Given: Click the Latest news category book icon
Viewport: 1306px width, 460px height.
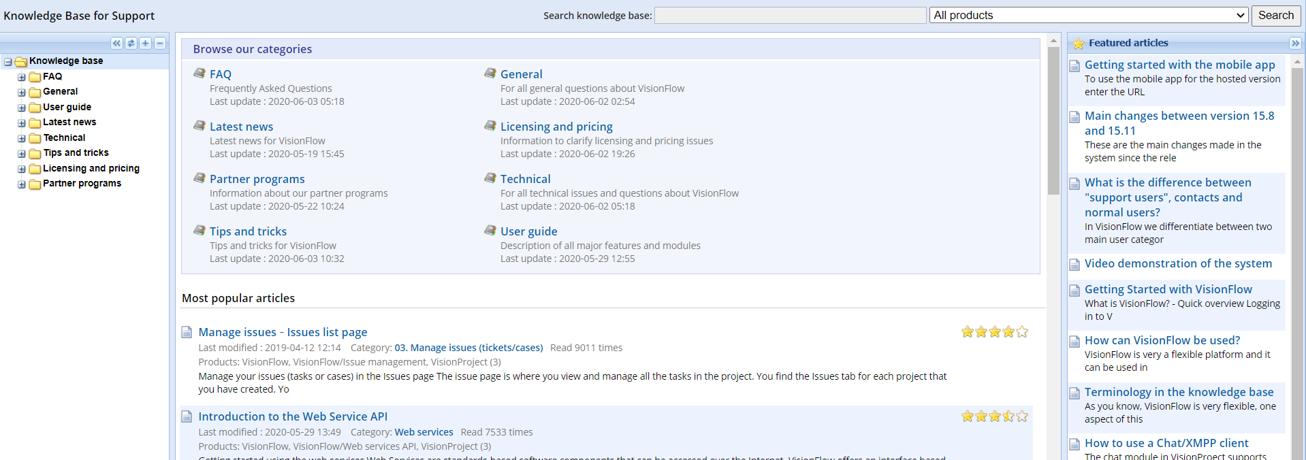Looking at the screenshot, I should click(x=200, y=125).
